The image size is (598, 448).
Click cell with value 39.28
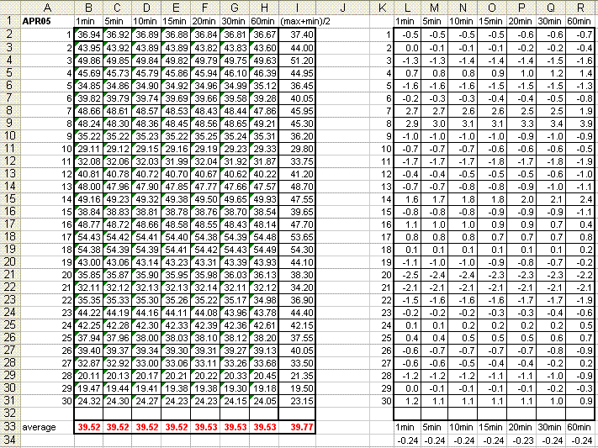[x=264, y=98]
